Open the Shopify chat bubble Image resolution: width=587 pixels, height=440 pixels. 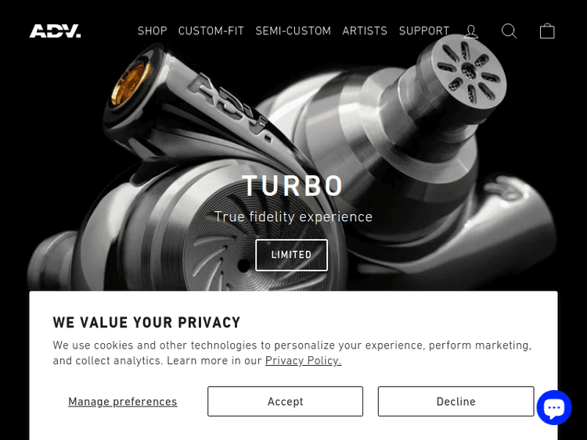click(x=554, y=407)
